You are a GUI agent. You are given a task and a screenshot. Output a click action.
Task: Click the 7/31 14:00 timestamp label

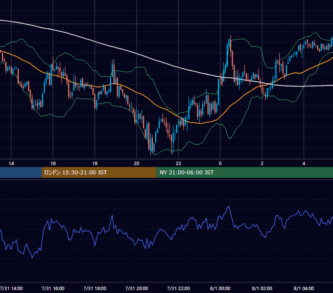11,288
